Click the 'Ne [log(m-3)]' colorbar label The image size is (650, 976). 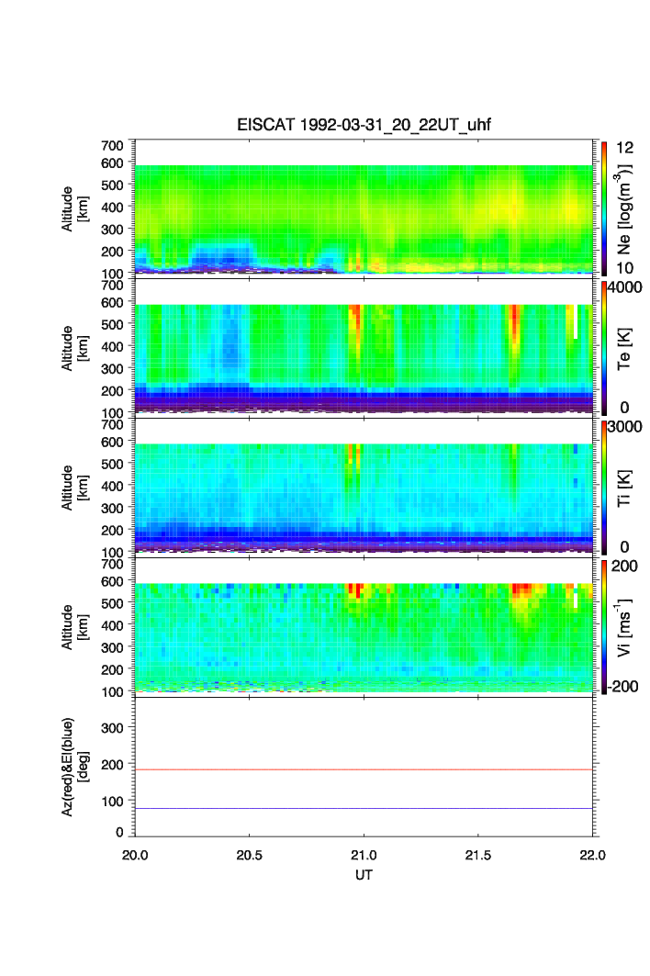click(624, 209)
